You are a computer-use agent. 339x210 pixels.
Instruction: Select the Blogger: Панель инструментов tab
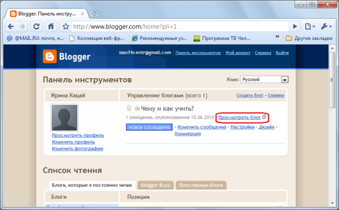pos(47,14)
